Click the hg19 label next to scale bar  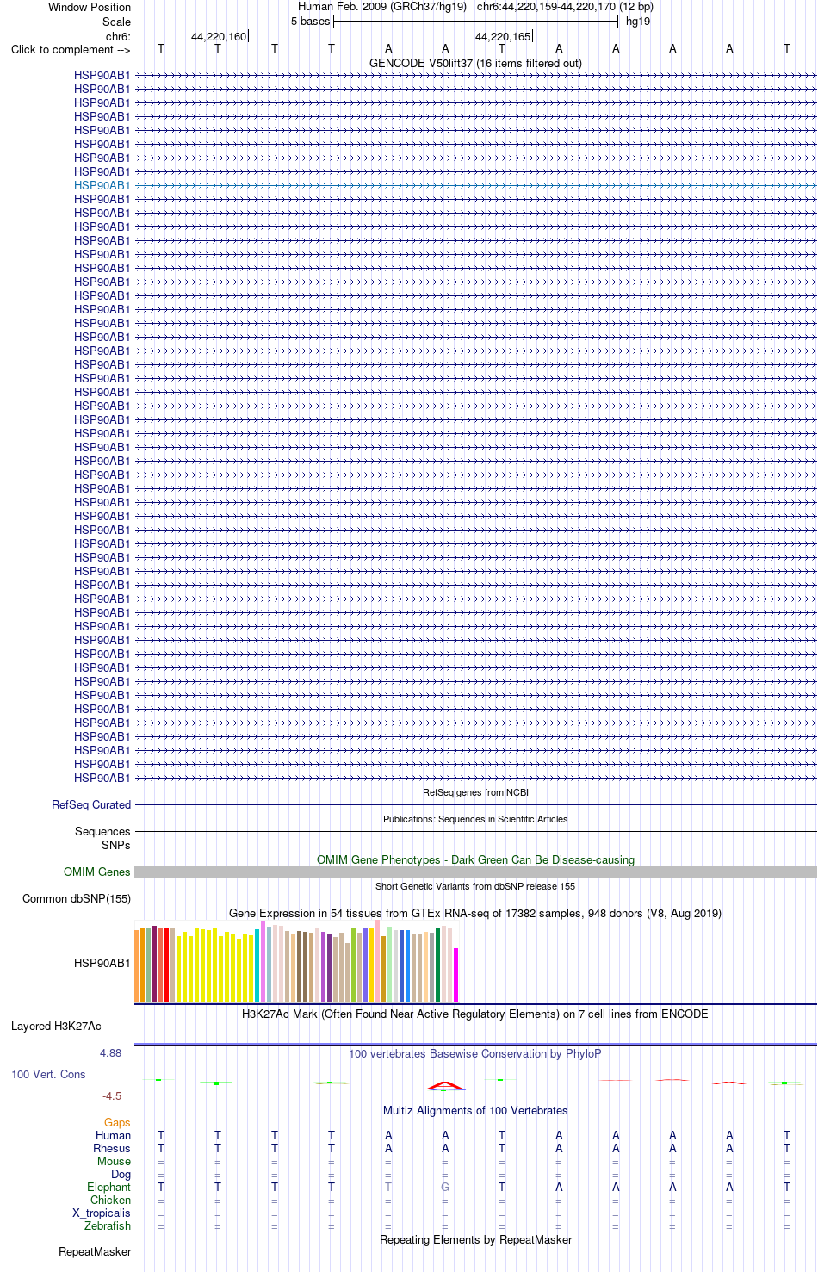[x=638, y=21]
